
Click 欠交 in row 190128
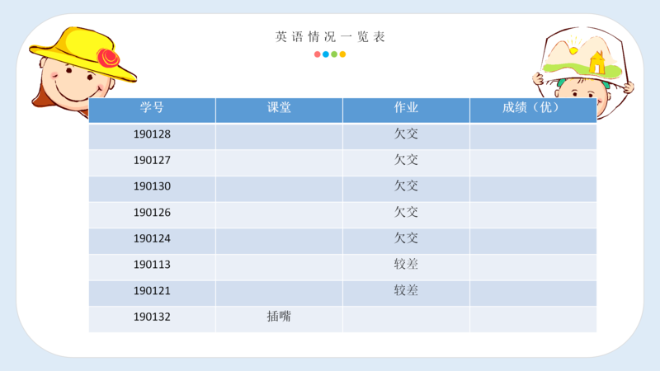tap(406, 134)
